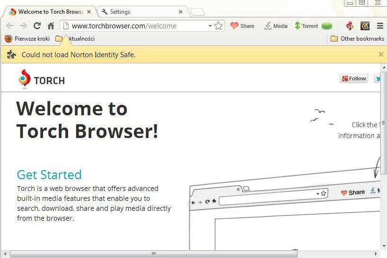Screen dimensions: 387x258
Task: Open the Pierwsze kroki bookmark
Action: 27,39
